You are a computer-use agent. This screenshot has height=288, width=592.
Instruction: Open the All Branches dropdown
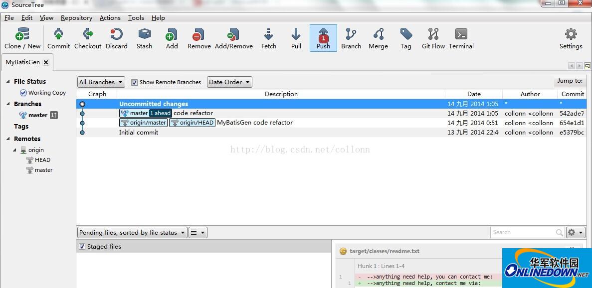point(101,82)
